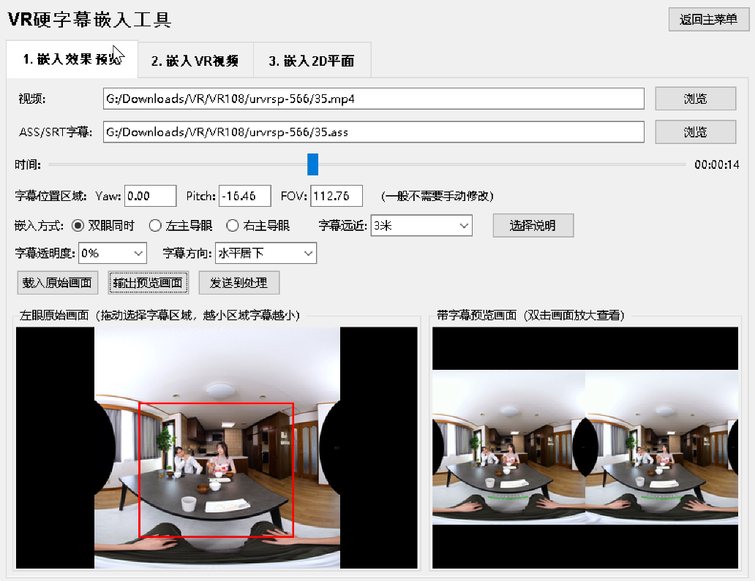
Task: Click the 载入原始画面 button
Action: 57,283
